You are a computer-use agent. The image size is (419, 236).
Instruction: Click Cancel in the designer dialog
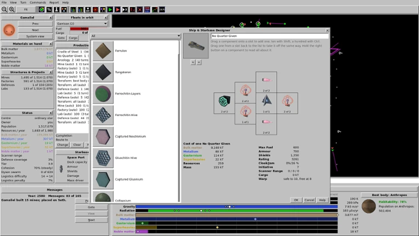tap(309, 200)
